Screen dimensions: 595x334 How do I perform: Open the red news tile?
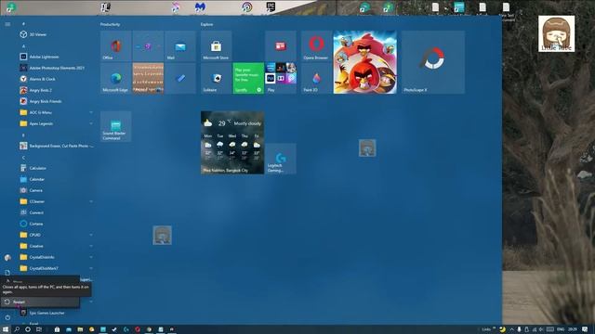(281, 45)
